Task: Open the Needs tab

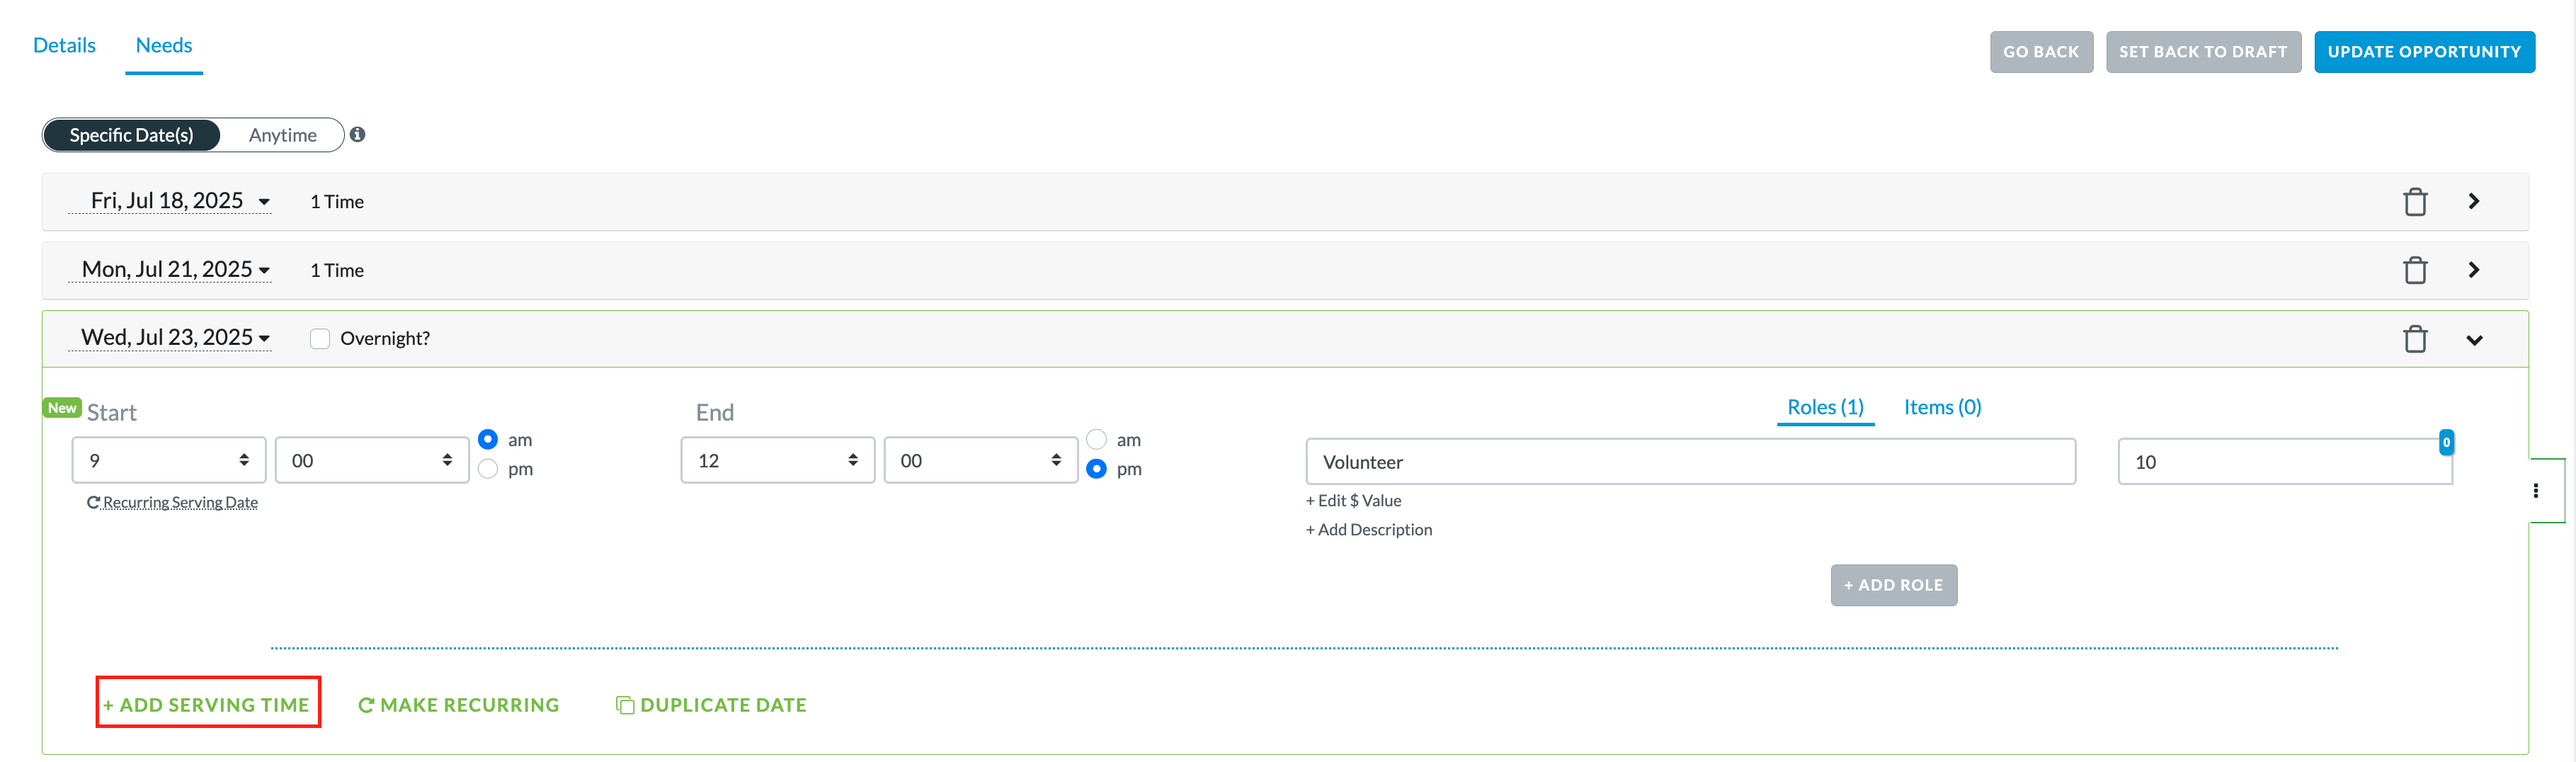Action: [164, 45]
